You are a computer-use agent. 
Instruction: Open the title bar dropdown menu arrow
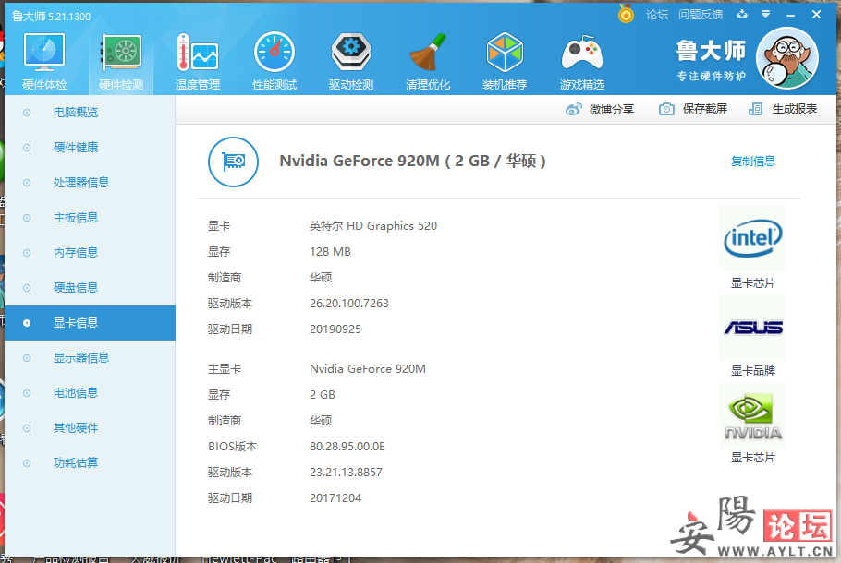(766, 14)
